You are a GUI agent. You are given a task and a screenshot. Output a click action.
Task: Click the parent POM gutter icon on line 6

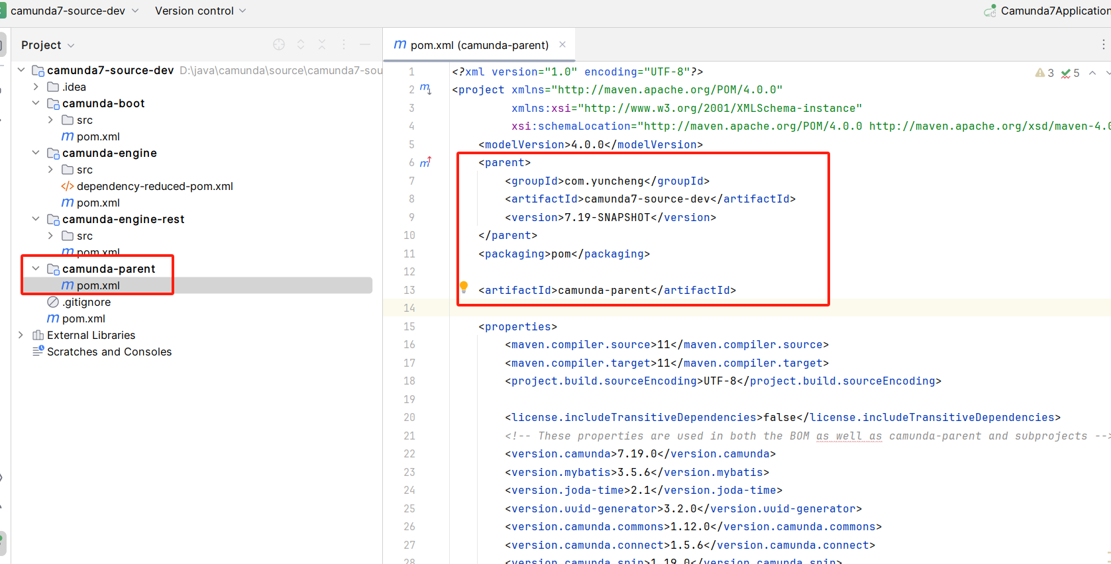tap(425, 162)
